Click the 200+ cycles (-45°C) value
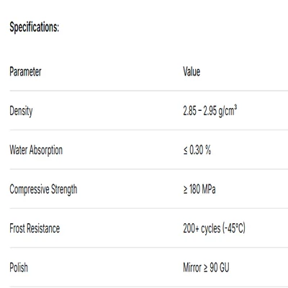Image resolution: width=288 pixels, height=288 pixels. pyautogui.click(x=214, y=228)
